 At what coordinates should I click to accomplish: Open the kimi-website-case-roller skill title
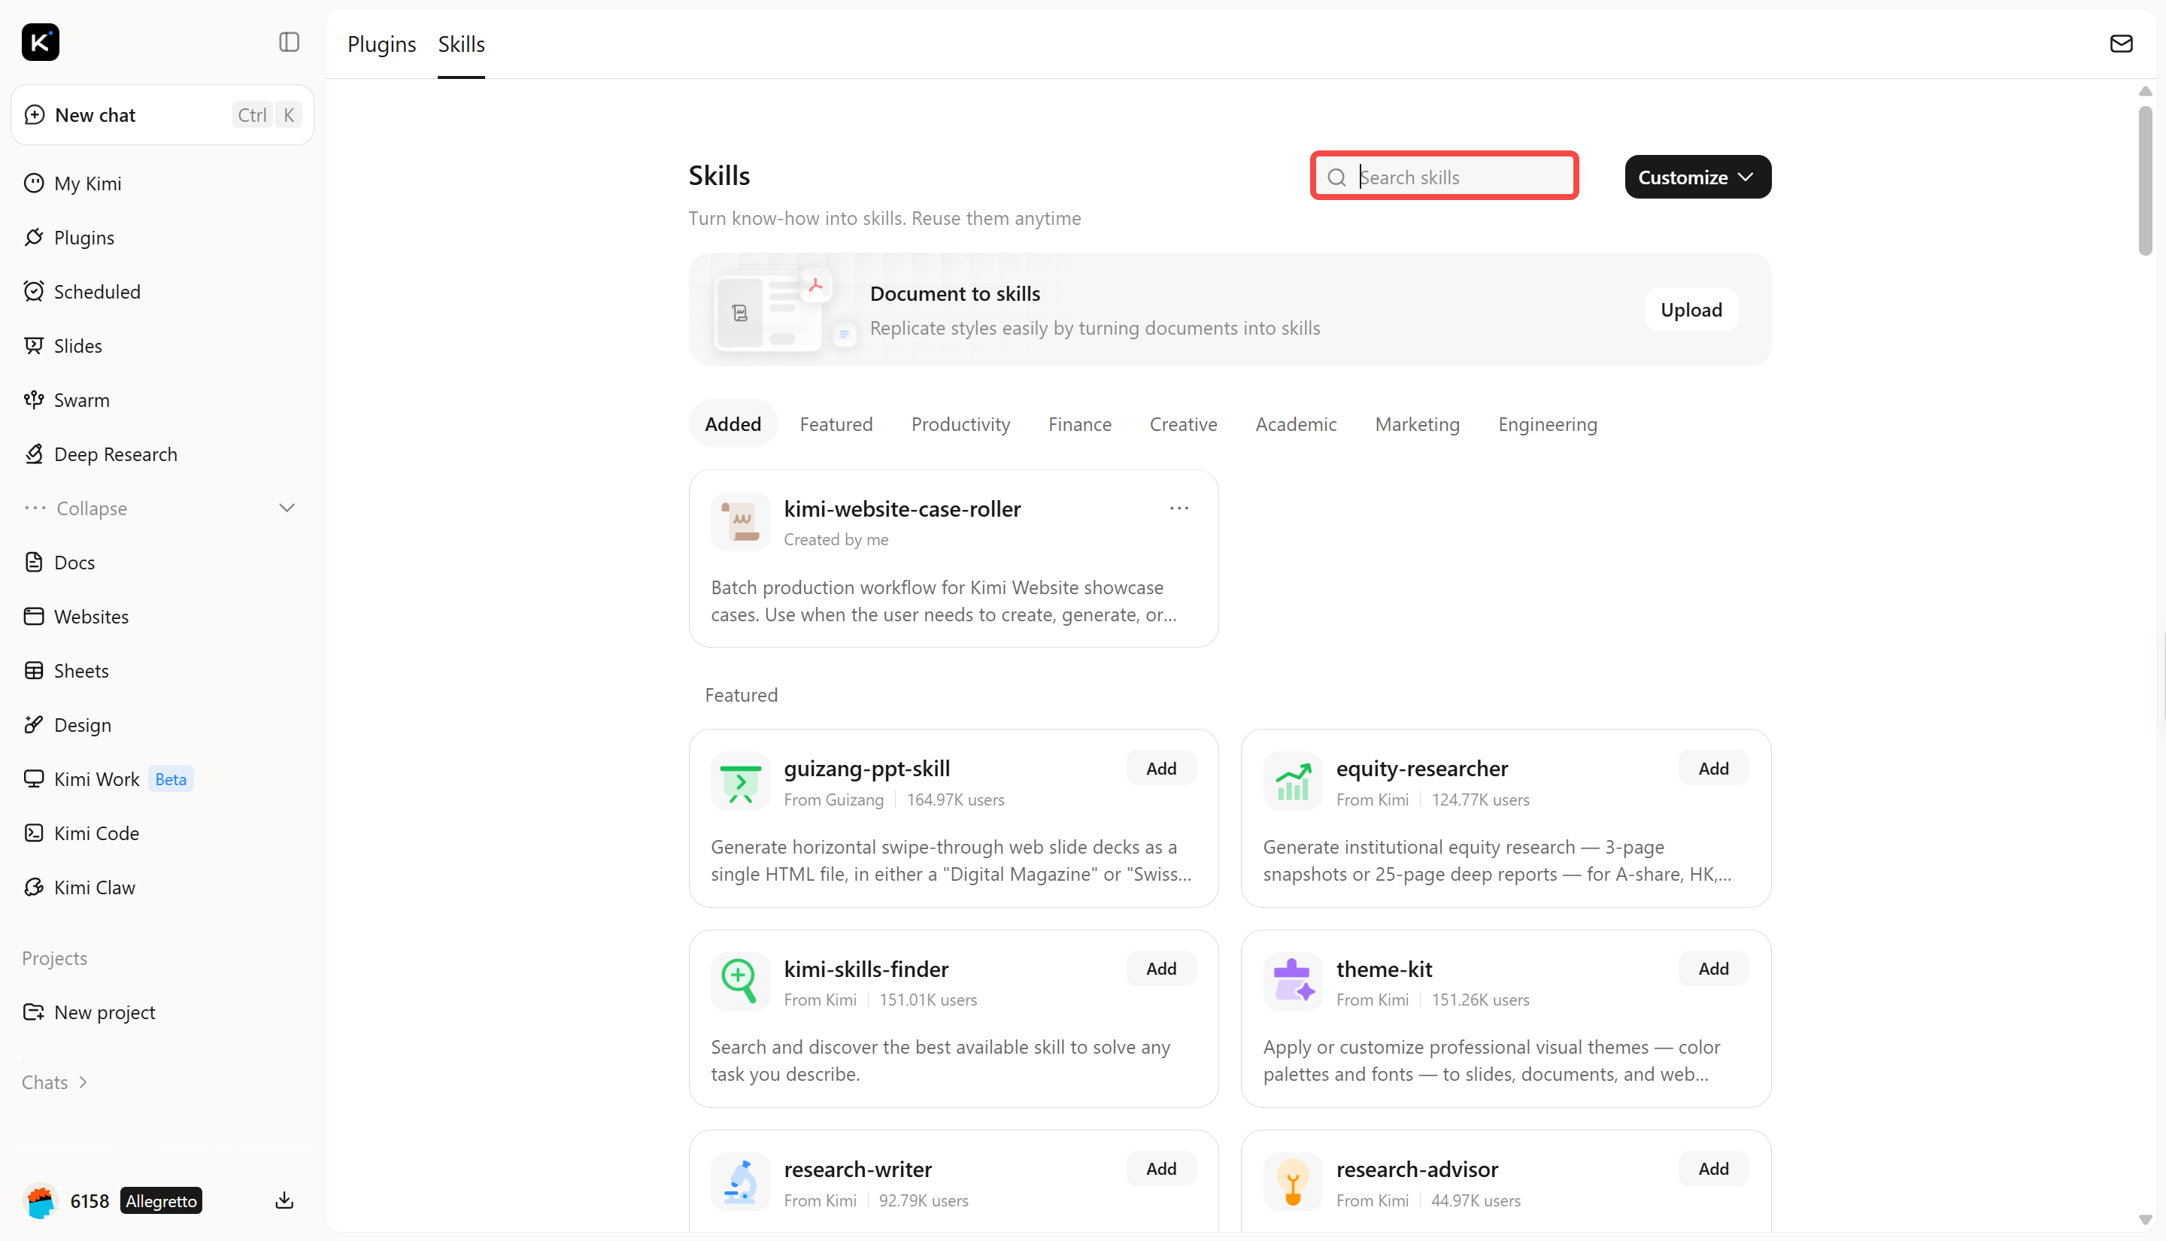[x=902, y=509]
